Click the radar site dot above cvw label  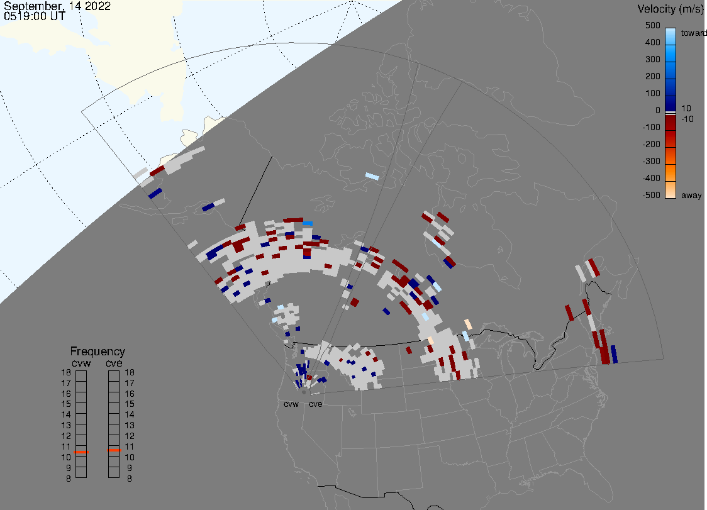coord(304,392)
